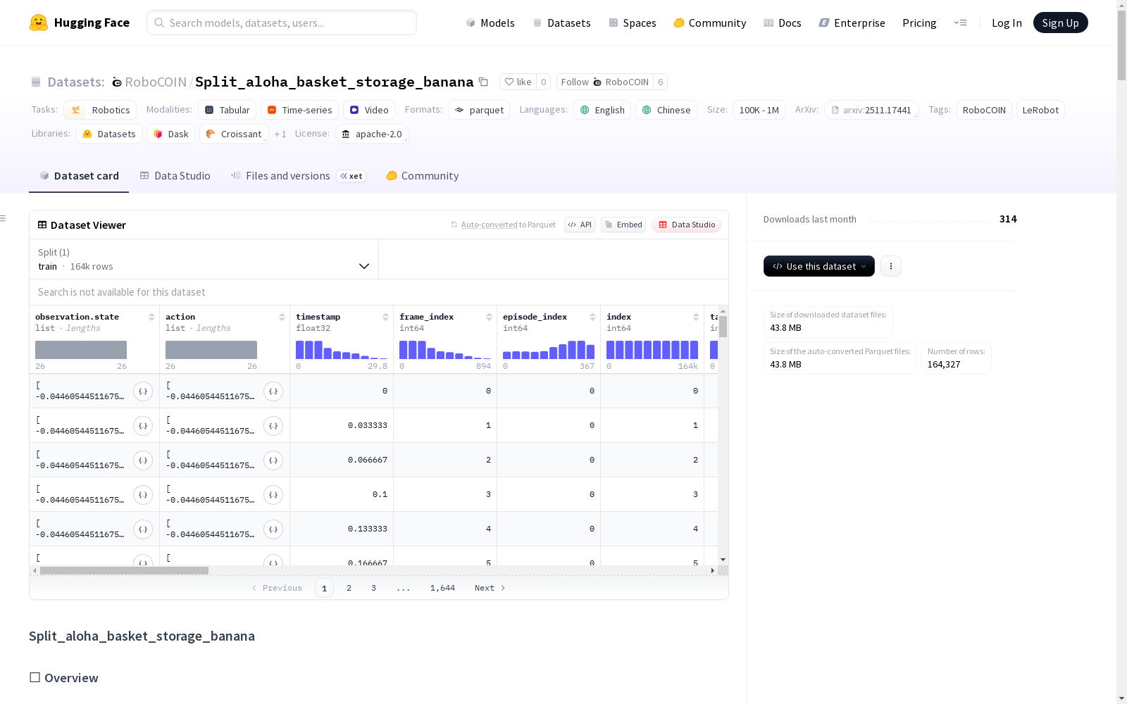Copy dataset name with the copy icon
The height and width of the screenshot is (704, 1127).
(x=483, y=82)
